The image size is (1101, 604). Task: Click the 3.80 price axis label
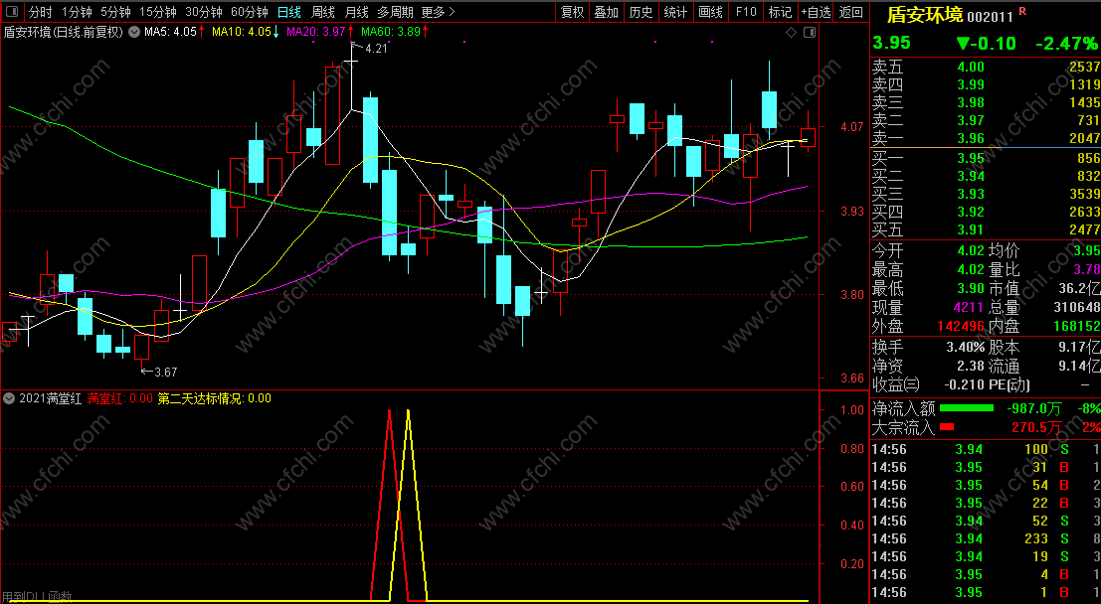852,295
